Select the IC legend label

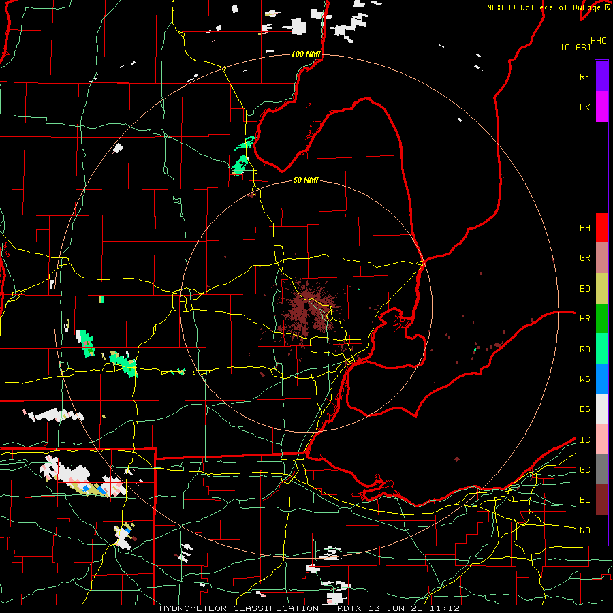(584, 440)
